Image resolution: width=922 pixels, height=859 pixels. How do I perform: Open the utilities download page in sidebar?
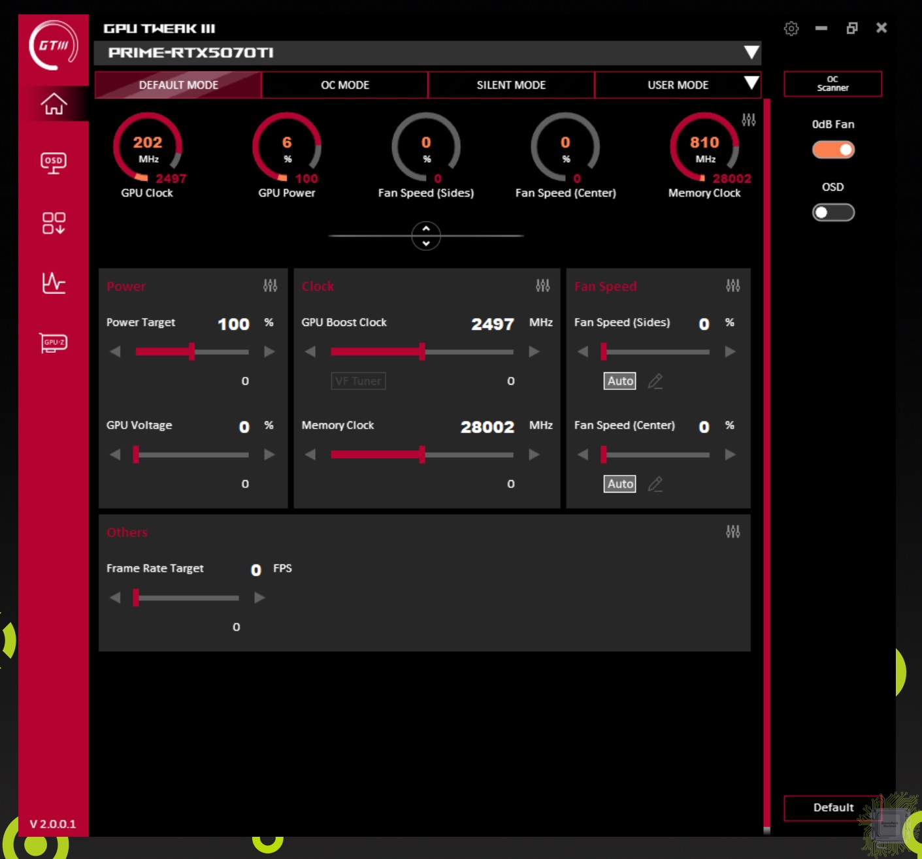[x=54, y=223]
